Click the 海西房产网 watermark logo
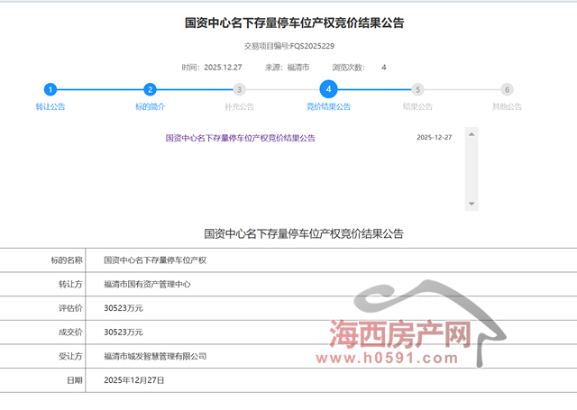 pos(401,336)
